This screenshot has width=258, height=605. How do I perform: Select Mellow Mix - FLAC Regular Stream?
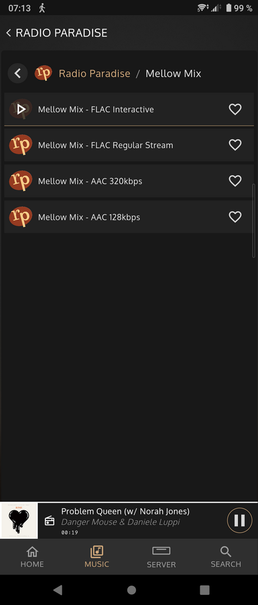129,145
